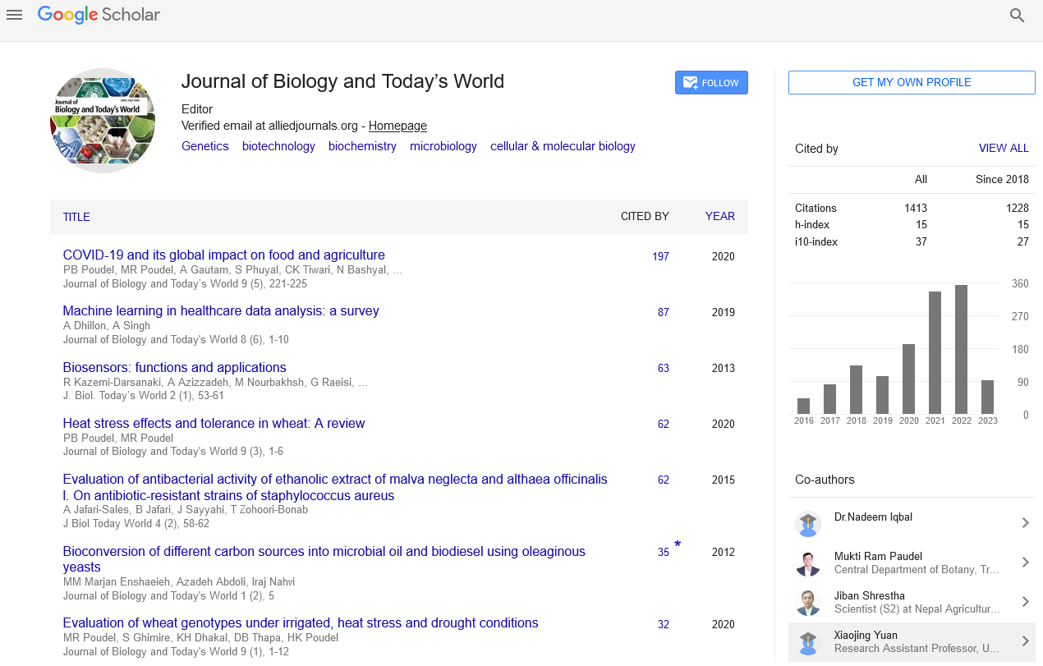This screenshot has height=666, width=1043.
Task: Click the 2022 bar in the citations chart
Action: click(961, 349)
